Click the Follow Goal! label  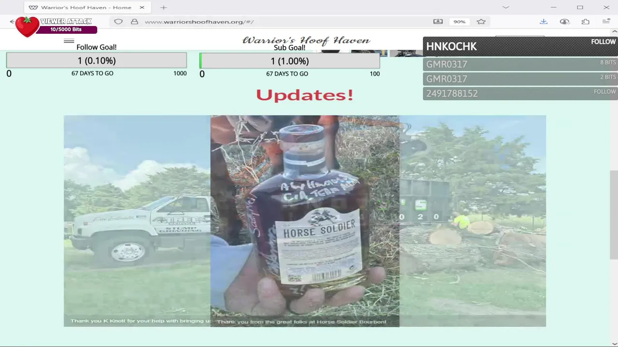(x=97, y=47)
